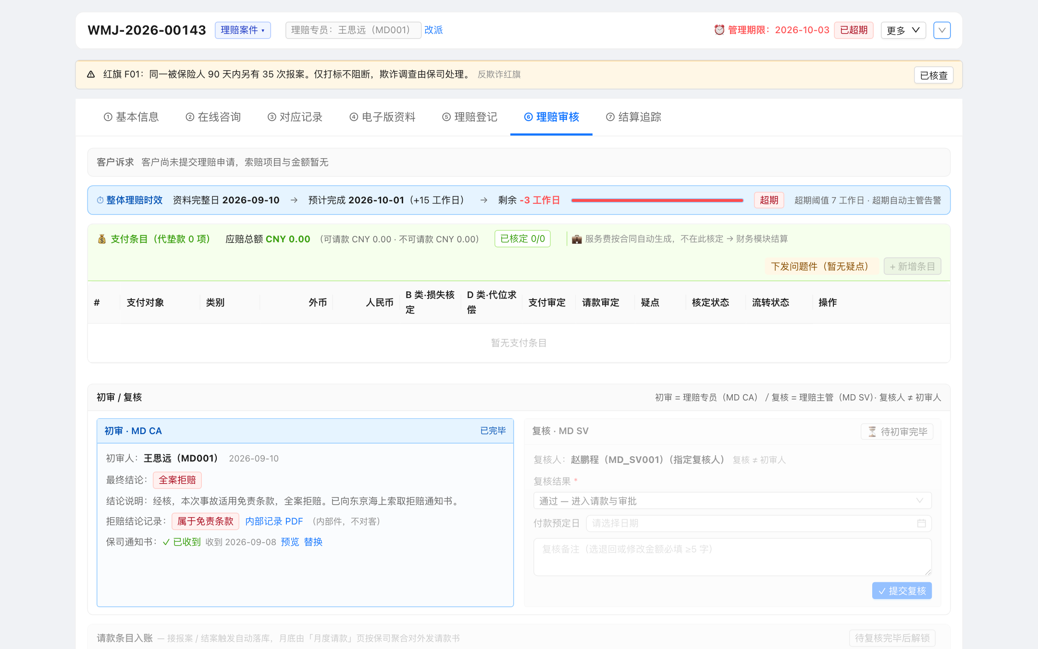Click 预览 link for 保司通知书

(x=290, y=542)
